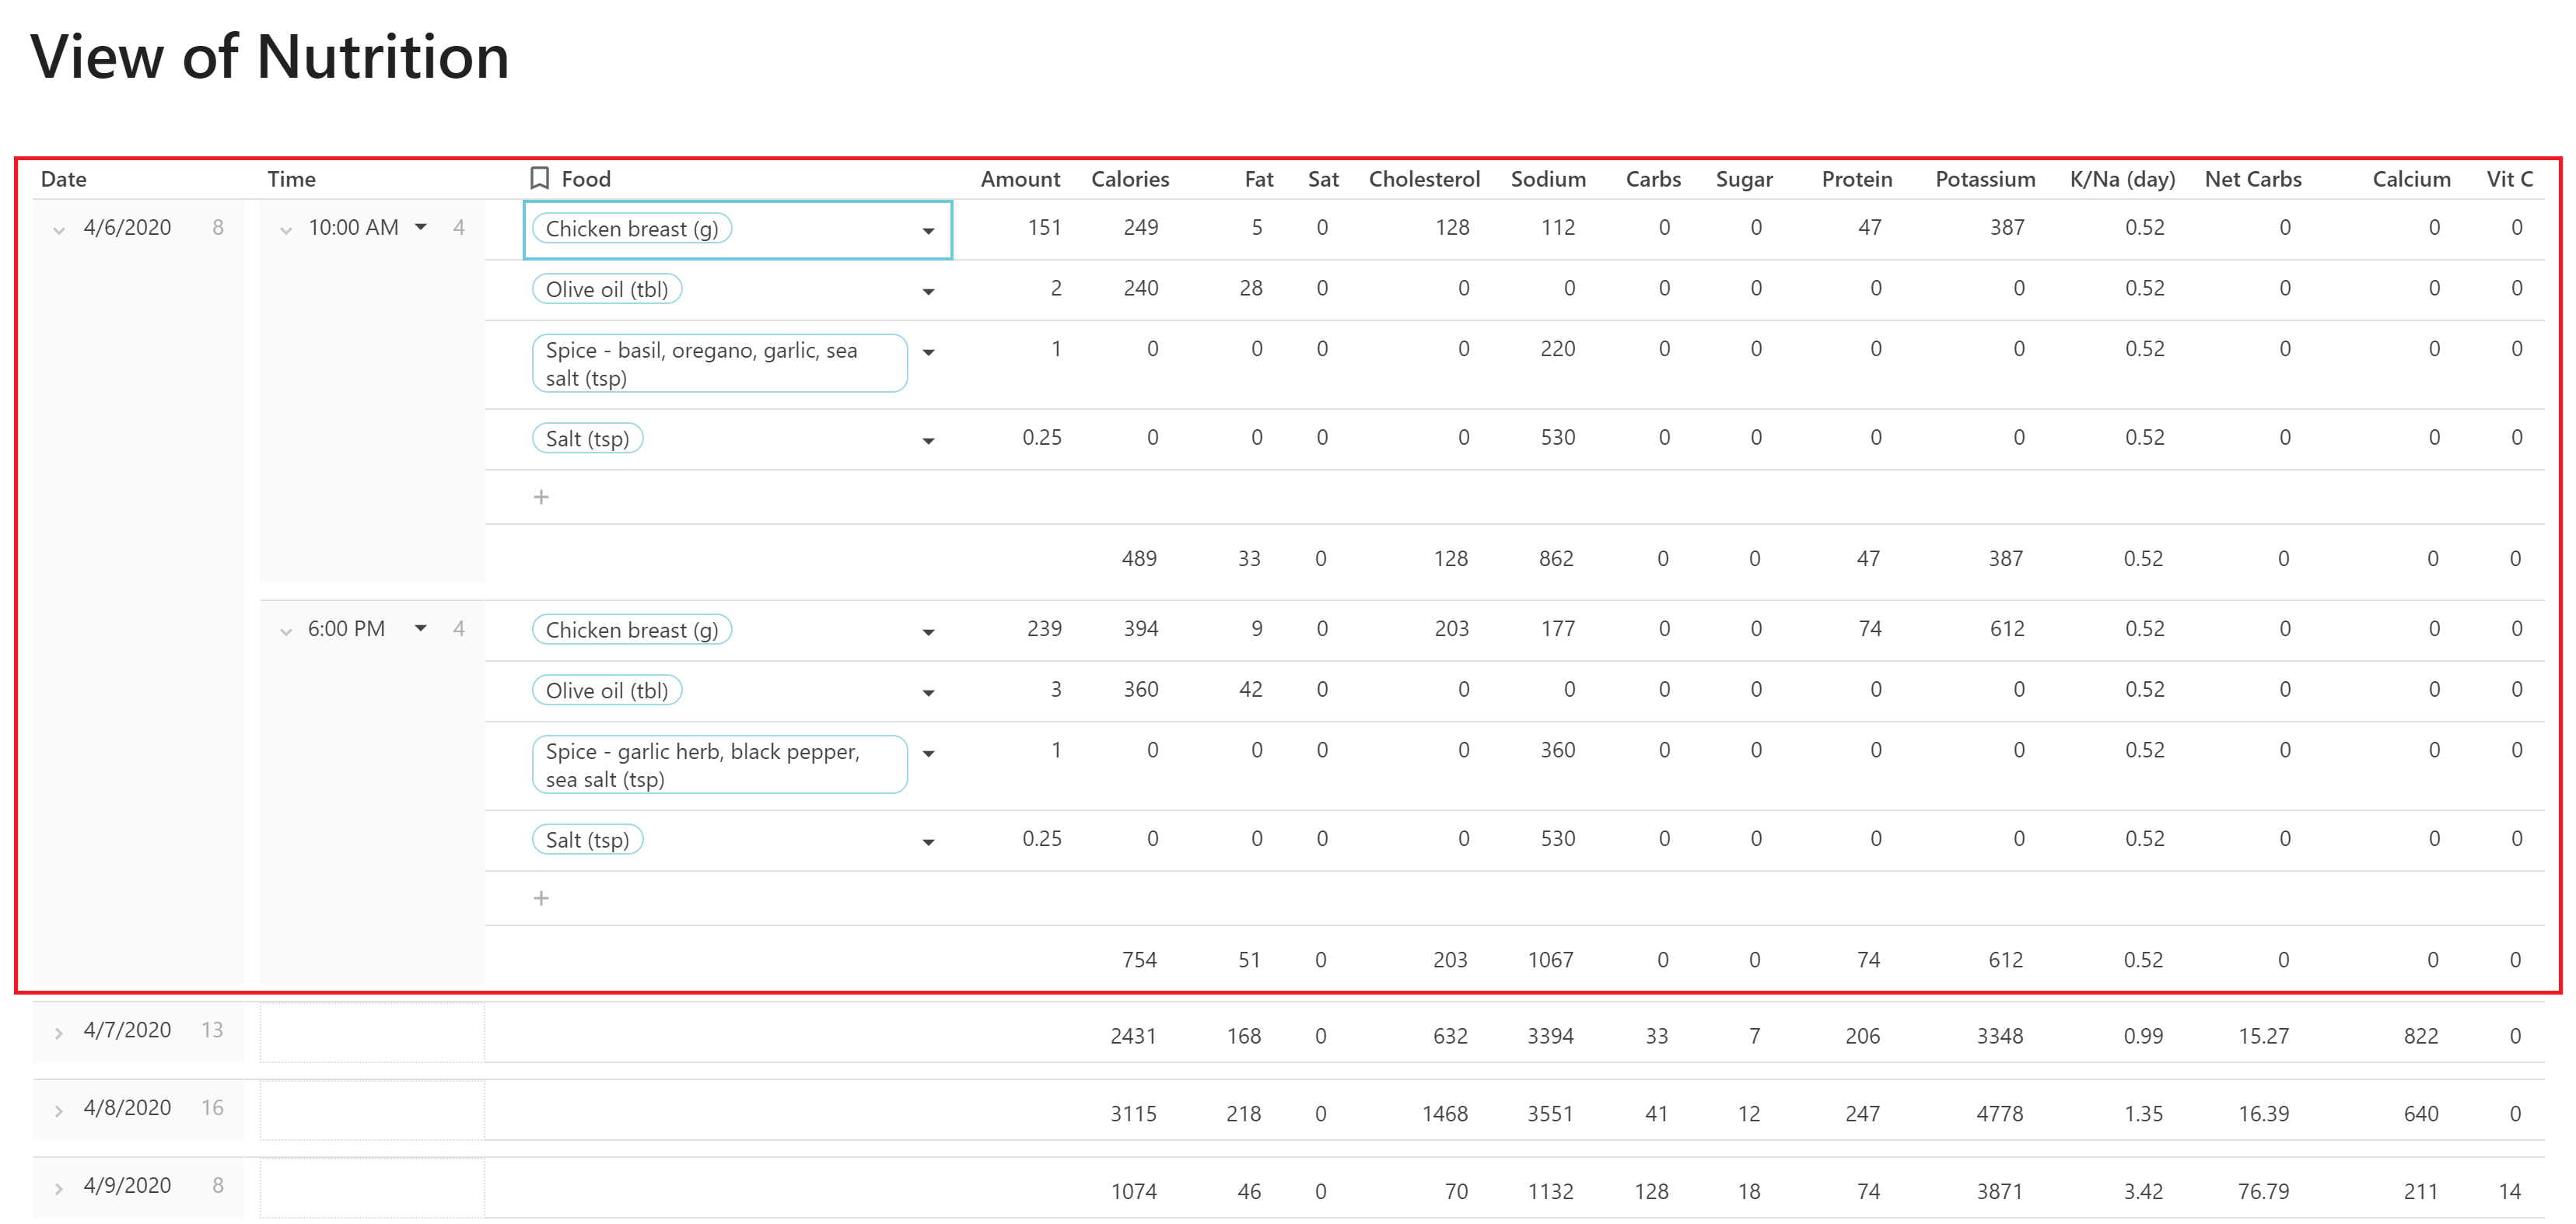2576x1224 pixels.
Task: Click the bookmark icon beside the Food header
Action: tap(538, 178)
